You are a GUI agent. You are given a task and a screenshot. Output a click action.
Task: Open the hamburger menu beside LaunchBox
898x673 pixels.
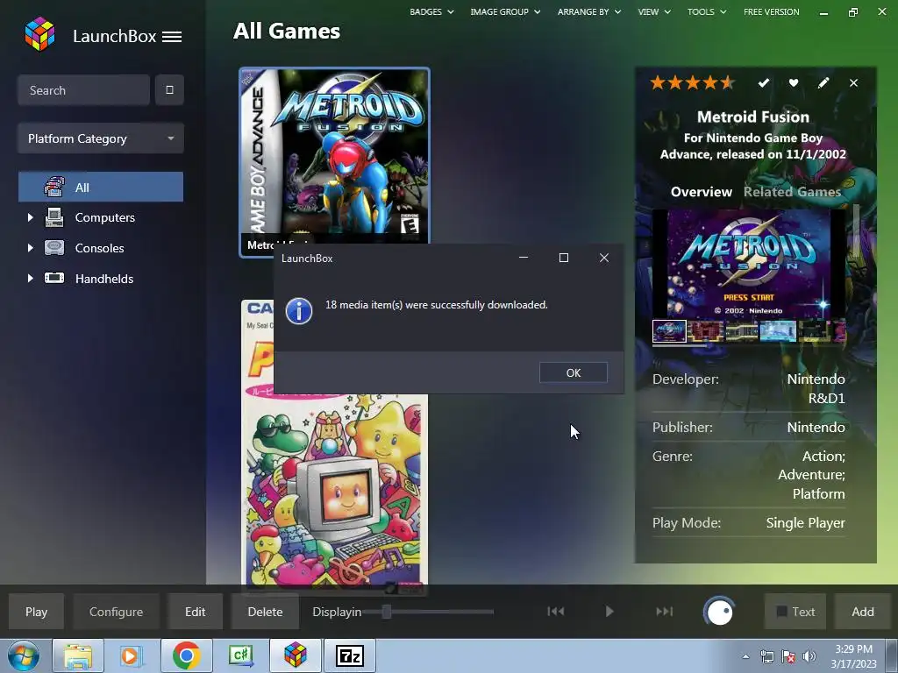click(x=172, y=37)
